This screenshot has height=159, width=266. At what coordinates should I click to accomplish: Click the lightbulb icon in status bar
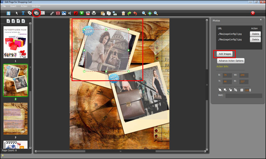[x=3, y=156]
